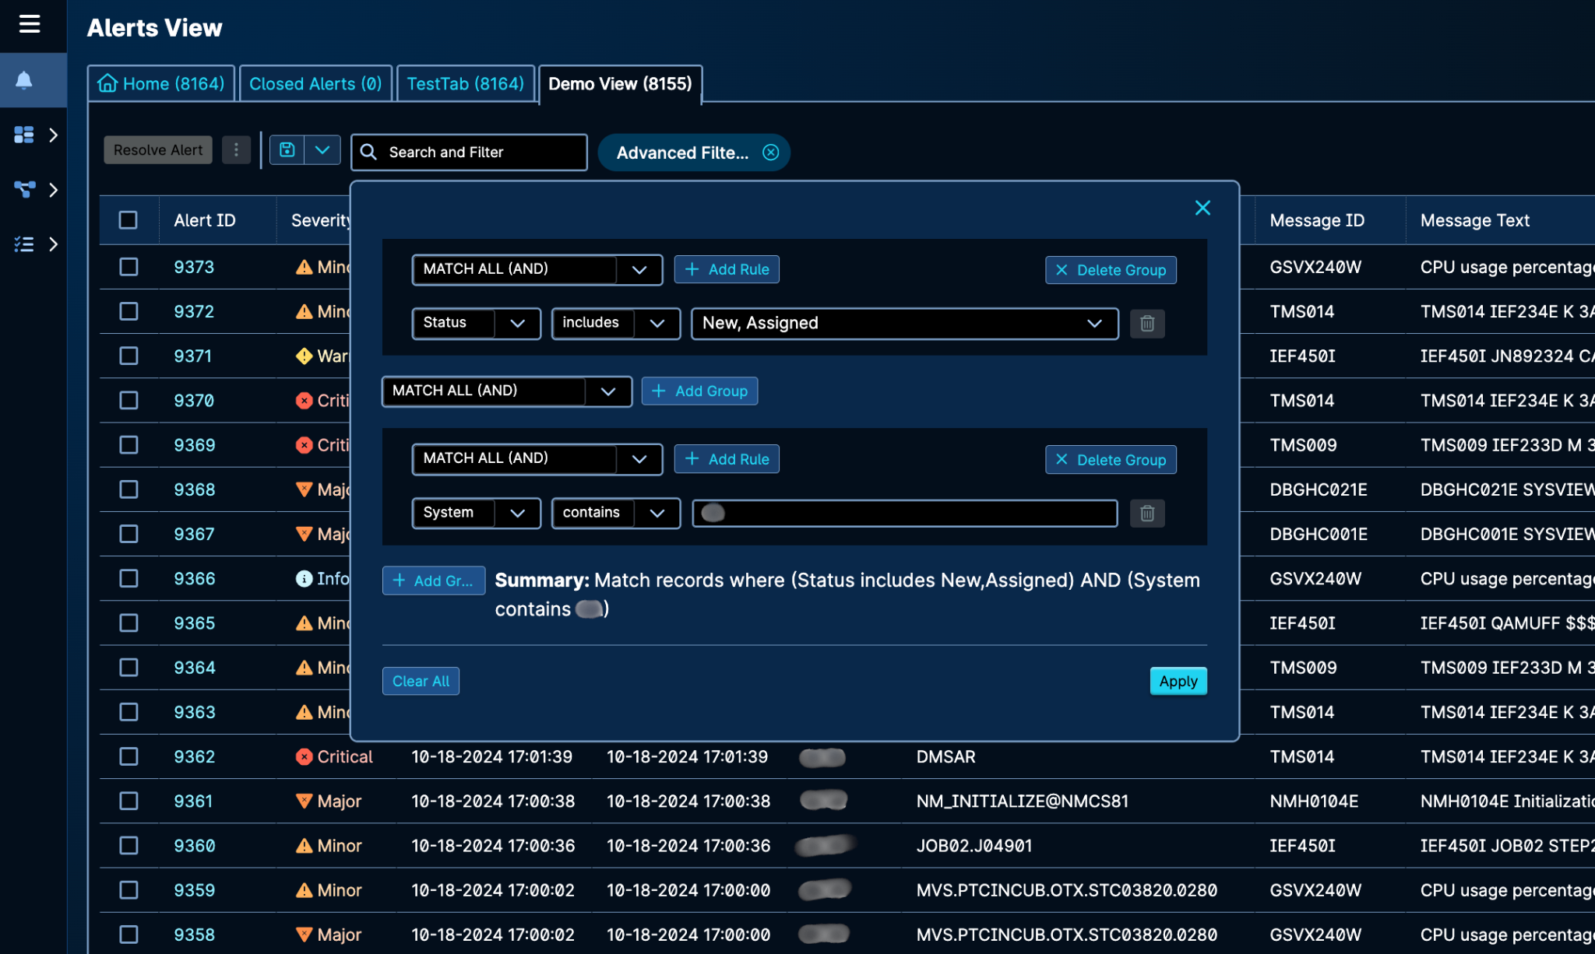Check the box for alert 9362
The image size is (1595, 954).
(x=129, y=756)
